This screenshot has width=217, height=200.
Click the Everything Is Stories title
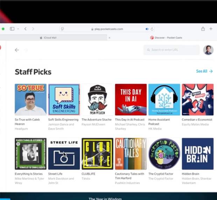click(29, 174)
